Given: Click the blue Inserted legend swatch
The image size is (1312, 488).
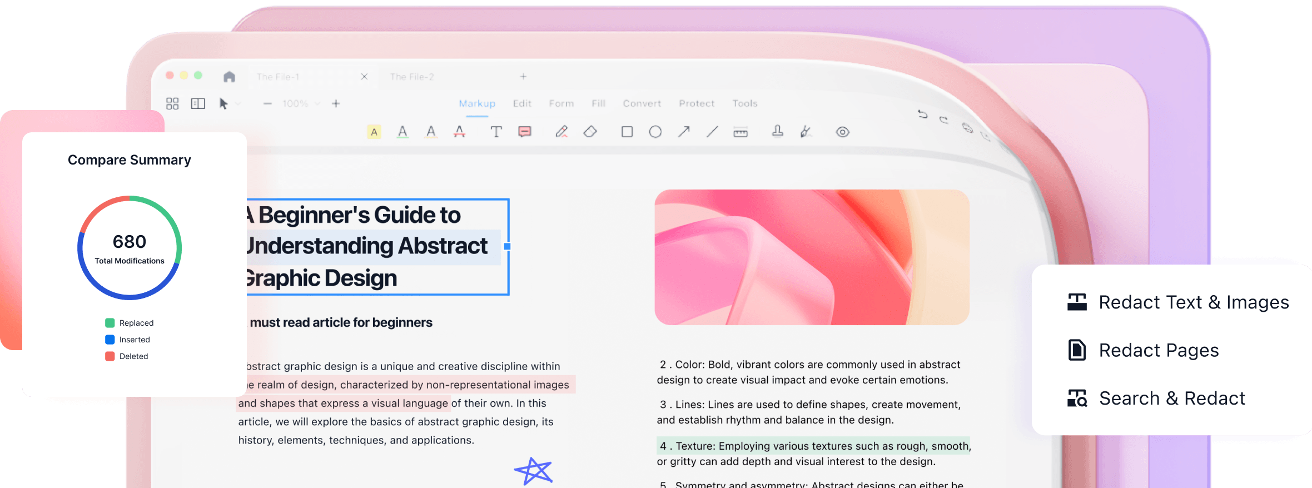Looking at the screenshot, I should click(110, 340).
